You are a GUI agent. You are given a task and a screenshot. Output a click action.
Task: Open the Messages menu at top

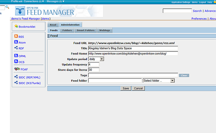[56, 2]
